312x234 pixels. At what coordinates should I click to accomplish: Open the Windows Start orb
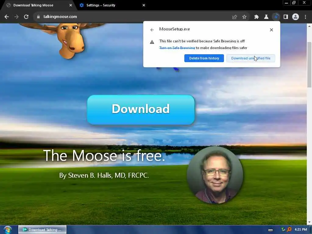click(7, 230)
